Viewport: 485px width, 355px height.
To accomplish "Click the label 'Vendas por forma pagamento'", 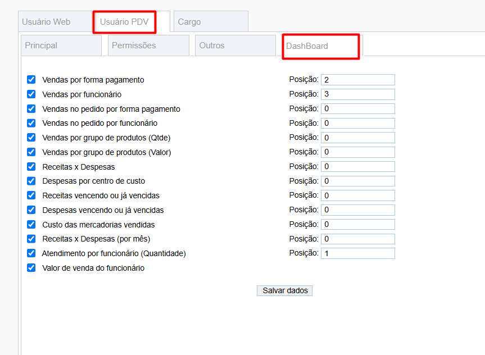I will [x=93, y=80].
